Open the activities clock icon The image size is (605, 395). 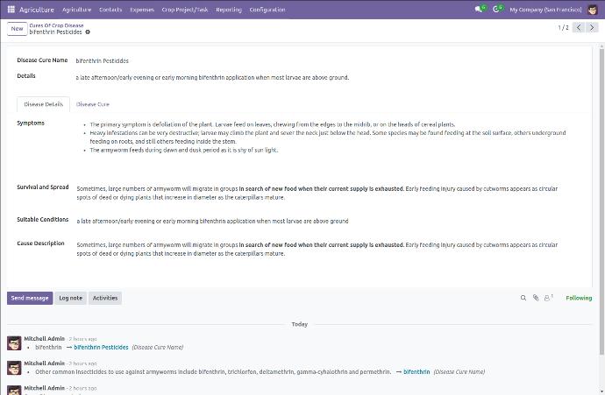pyautogui.click(x=496, y=10)
